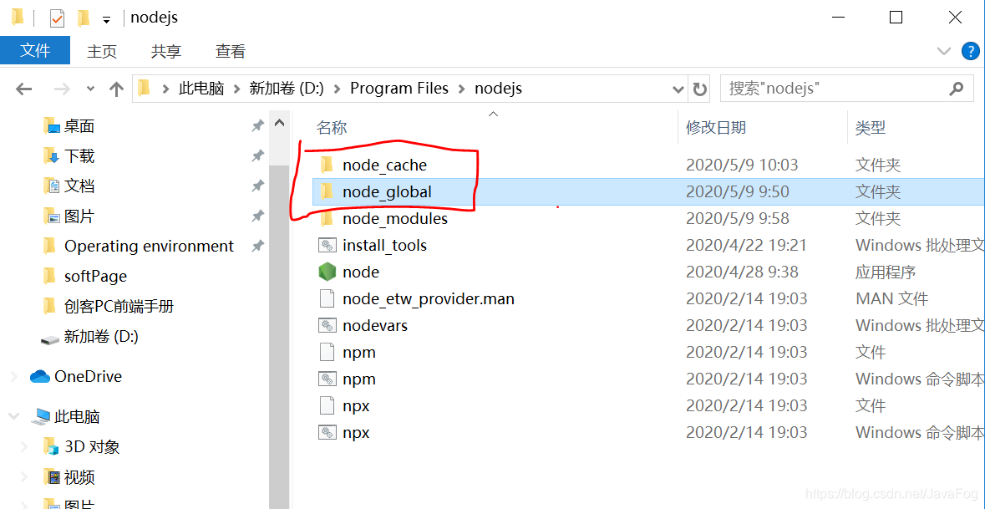Unpin 下载 using its pin icon
Viewport: 985px width, 509px height.
[257, 155]
